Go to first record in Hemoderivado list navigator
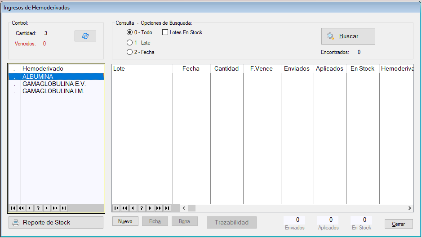Screen dimensions: 422x238 13,208
